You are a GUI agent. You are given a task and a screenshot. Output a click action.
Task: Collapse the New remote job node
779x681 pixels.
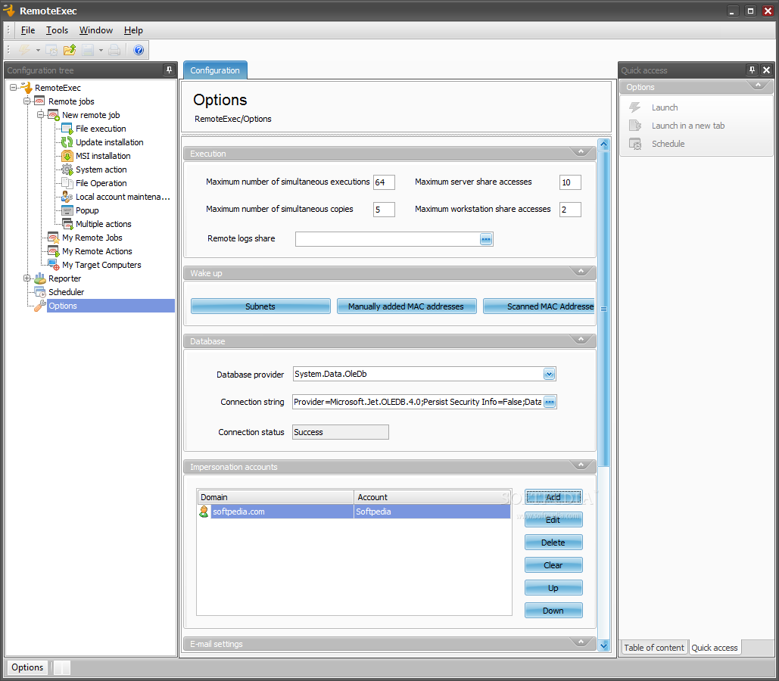[41, 115]
